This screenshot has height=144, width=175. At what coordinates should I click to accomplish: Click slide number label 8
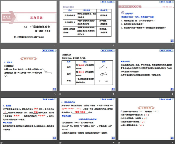tap(113, 142)
